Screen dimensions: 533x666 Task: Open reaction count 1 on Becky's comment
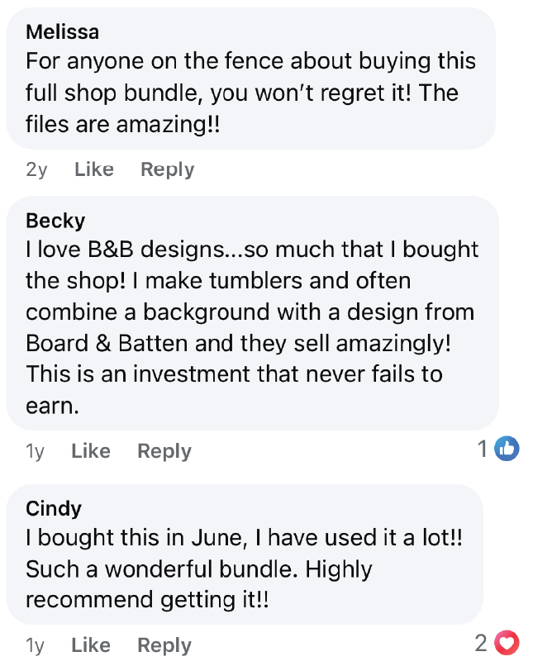click(483, 449)
